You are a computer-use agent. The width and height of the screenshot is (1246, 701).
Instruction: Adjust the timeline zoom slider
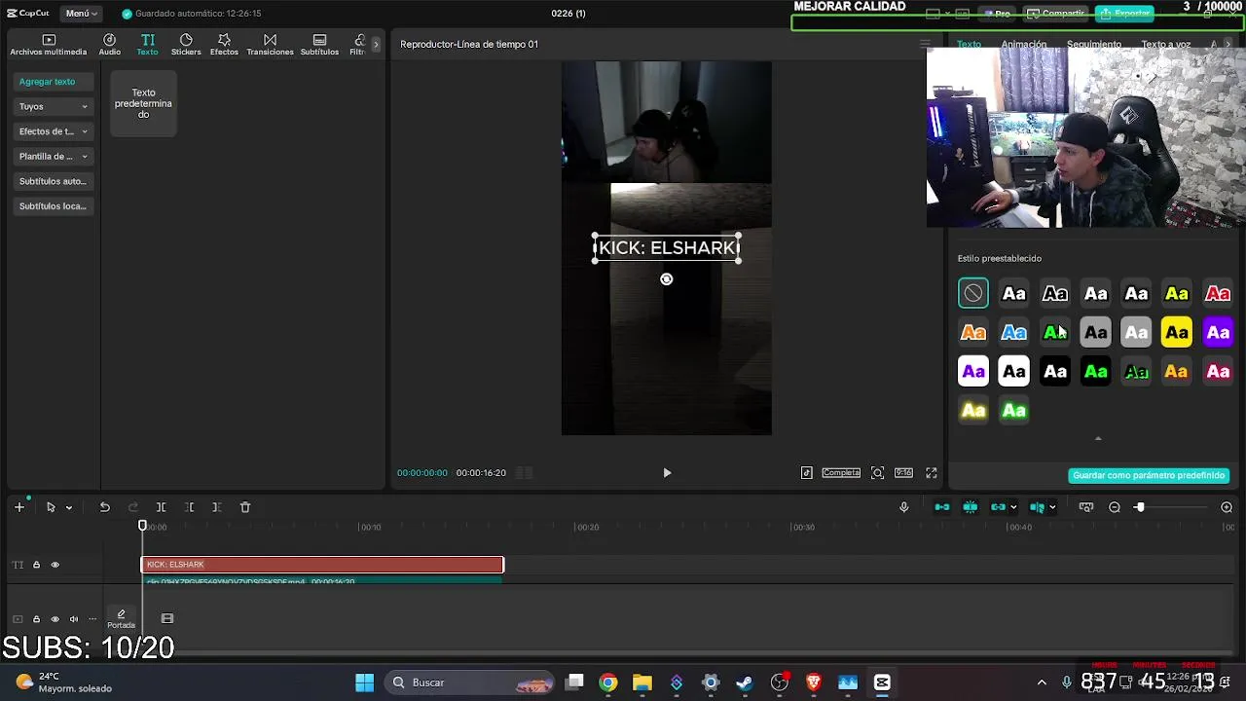click(1139, 507)
